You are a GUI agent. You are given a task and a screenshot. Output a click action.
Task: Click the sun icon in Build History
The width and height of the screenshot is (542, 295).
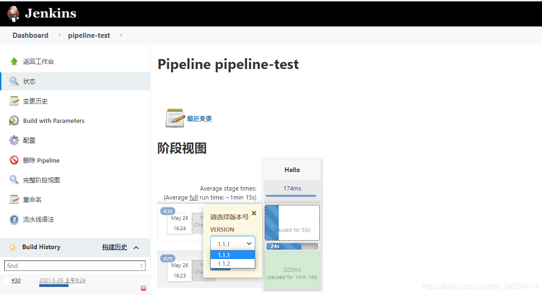(12, 247)
